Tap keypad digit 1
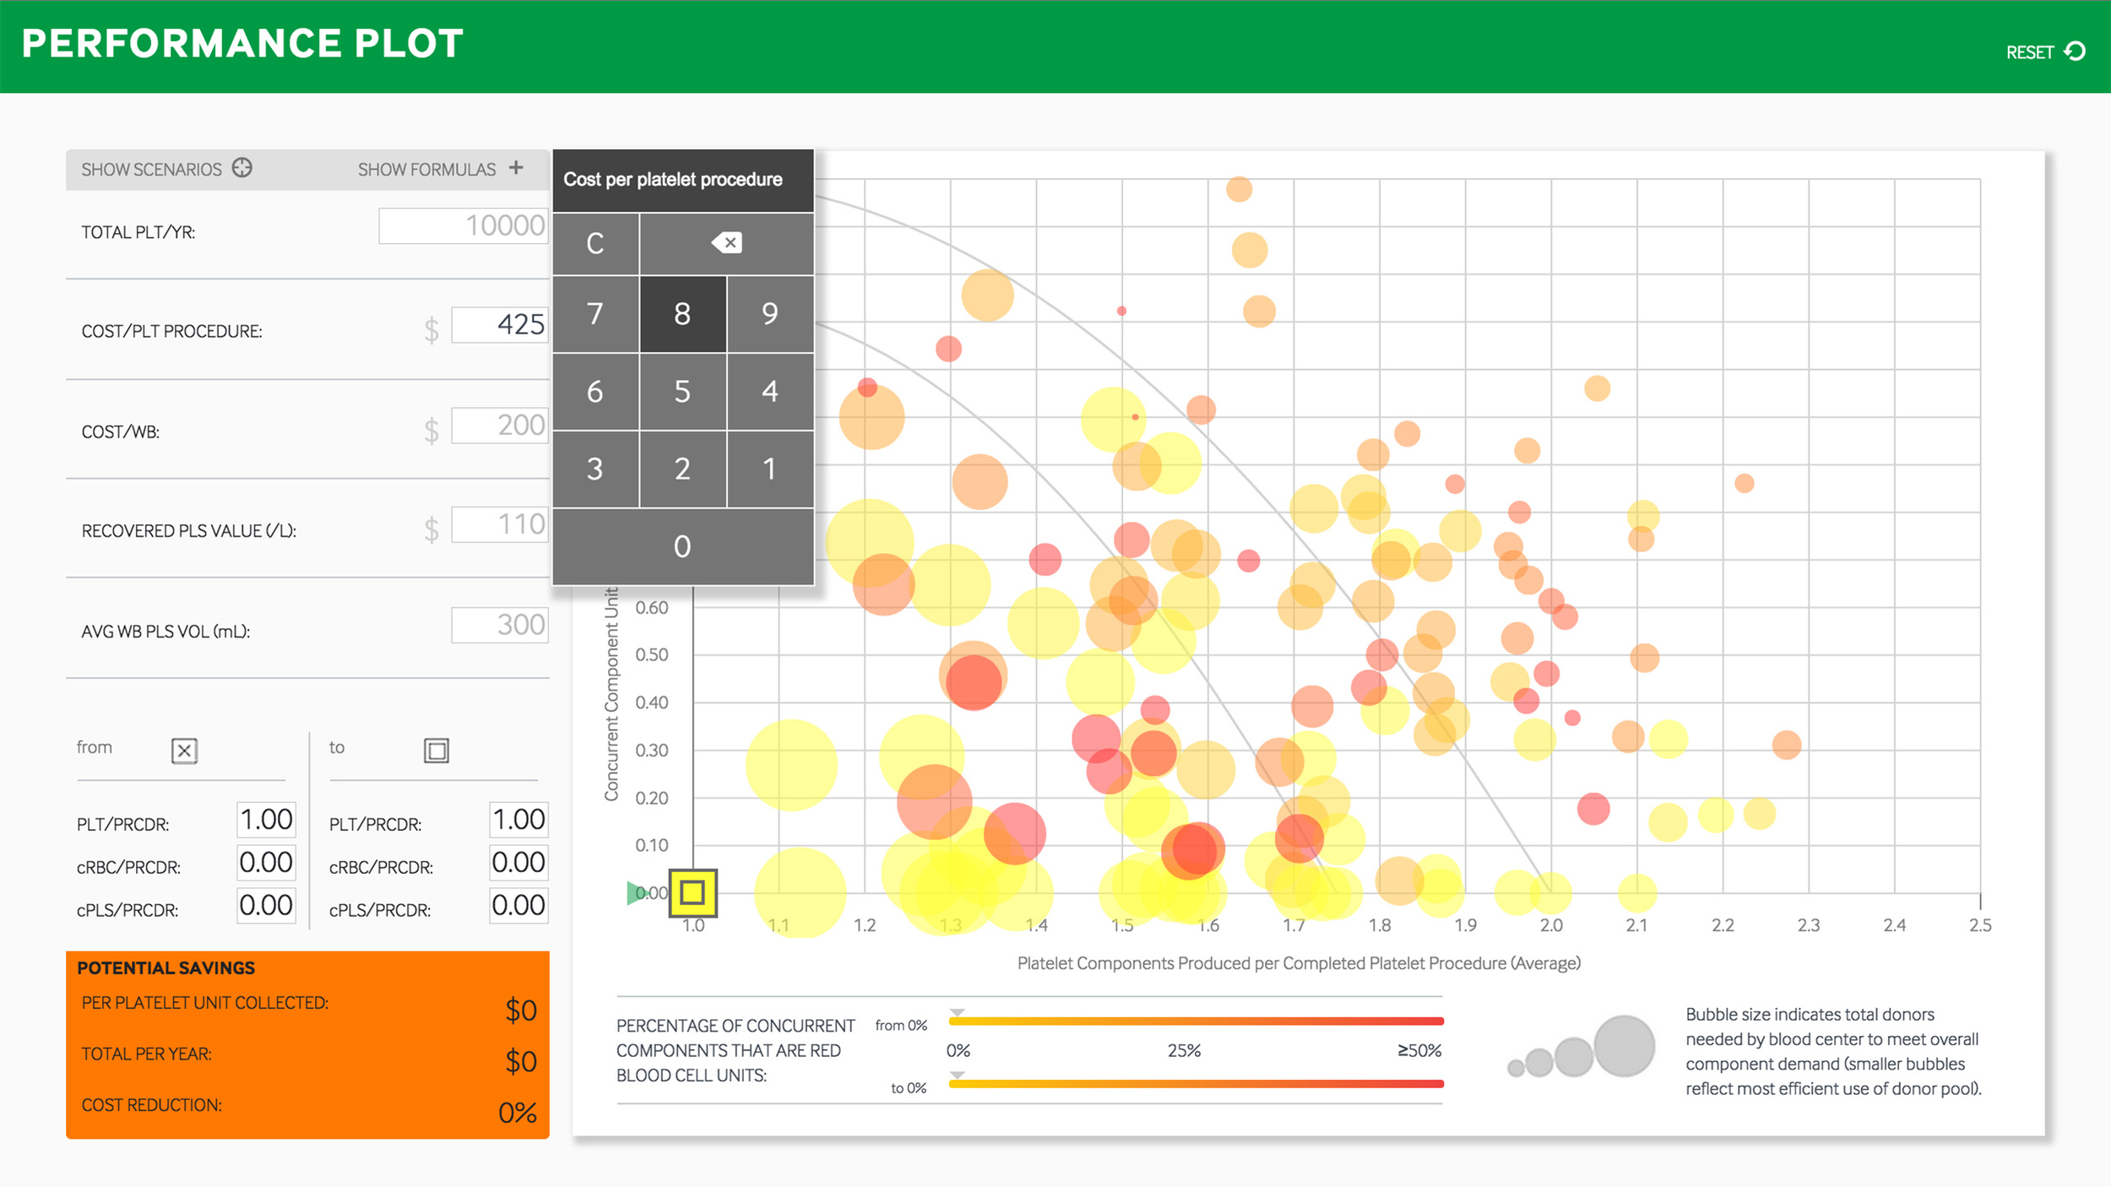 click(769, 469)
